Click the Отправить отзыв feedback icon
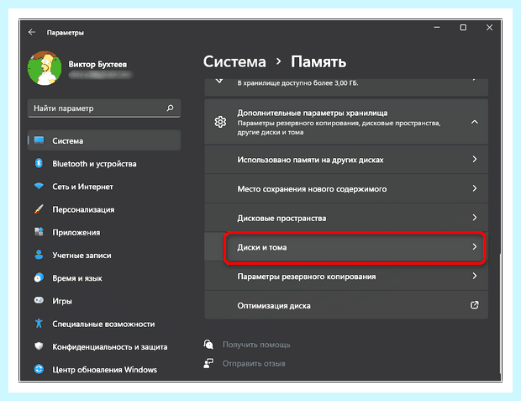 [x=208, y=363]
